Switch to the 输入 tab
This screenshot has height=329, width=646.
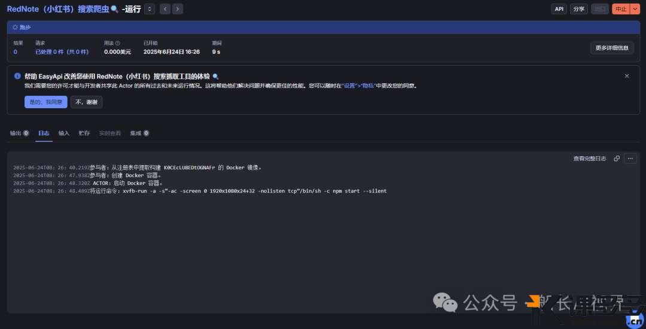click(x=64, y=133)
